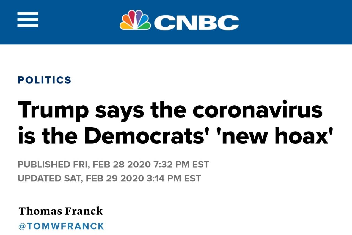Click the CNBC wordmark in header
The width and height of the screenshot is (352, 235).
click(196, 22)
